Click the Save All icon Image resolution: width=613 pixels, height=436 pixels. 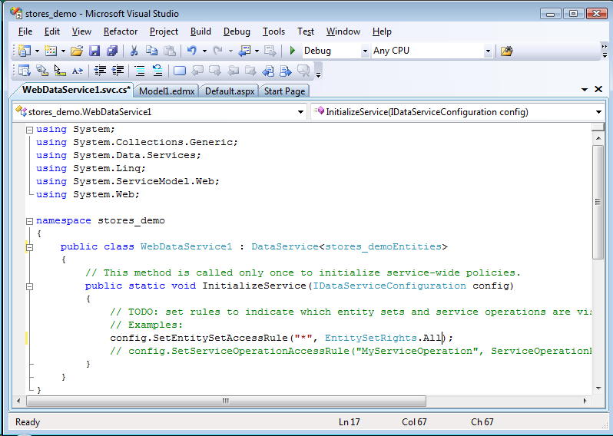tap(112, 51)
